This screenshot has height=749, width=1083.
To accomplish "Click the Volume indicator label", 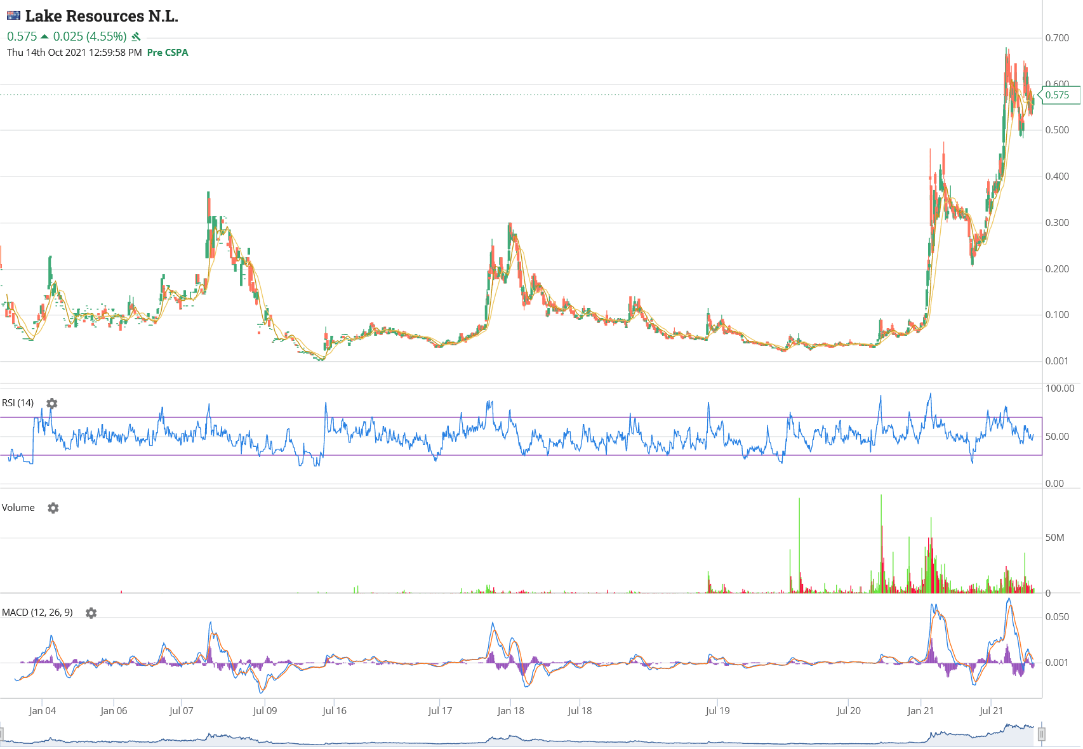I will click(x=18, y=508).
